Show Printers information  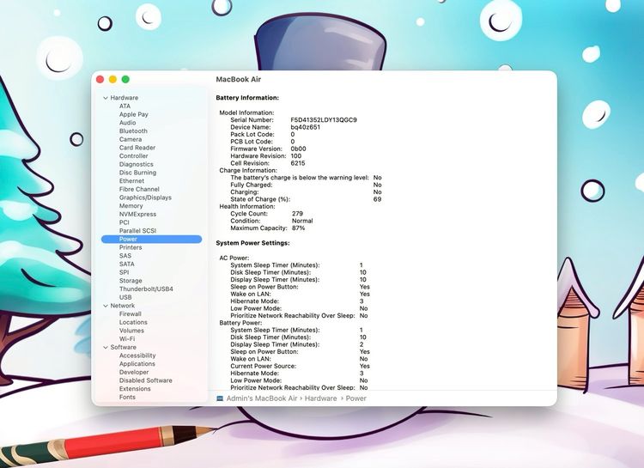click(x=131, y=247)
